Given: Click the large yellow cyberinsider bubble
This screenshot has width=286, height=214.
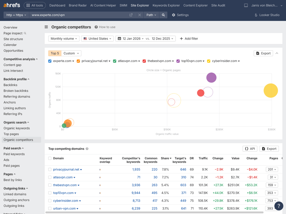Looking at the screenshot, I should [x=271, y=91].
